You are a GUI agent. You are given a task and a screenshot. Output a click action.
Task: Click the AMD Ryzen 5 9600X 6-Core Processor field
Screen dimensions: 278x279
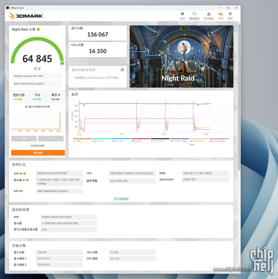[132, 173]
